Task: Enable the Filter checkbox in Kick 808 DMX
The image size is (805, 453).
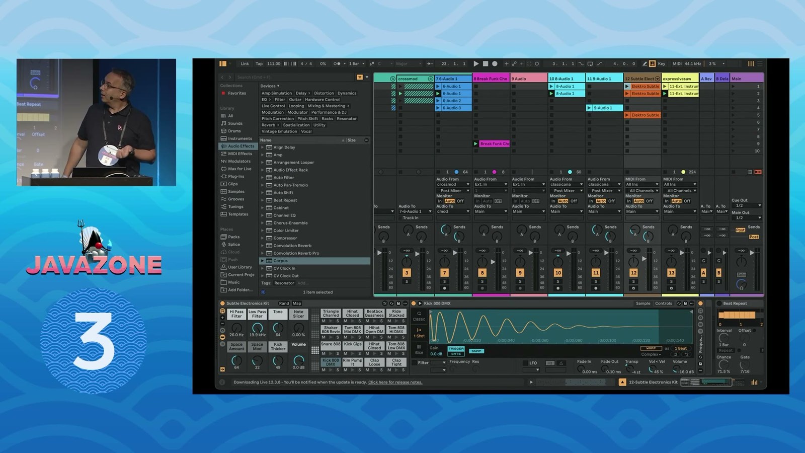Action: (x=415, y=362)
